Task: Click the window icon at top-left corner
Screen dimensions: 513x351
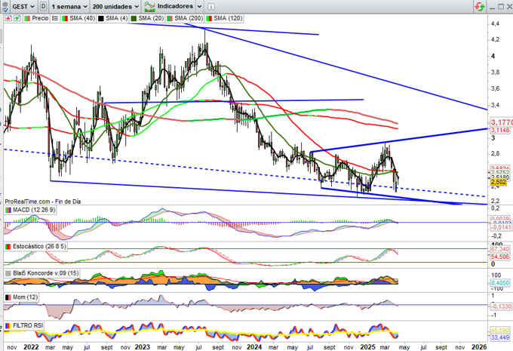Action: (x=7, y=6)
